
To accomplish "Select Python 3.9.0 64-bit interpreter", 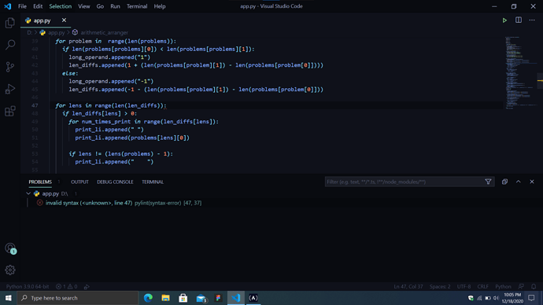I will [x=28, y=286].
